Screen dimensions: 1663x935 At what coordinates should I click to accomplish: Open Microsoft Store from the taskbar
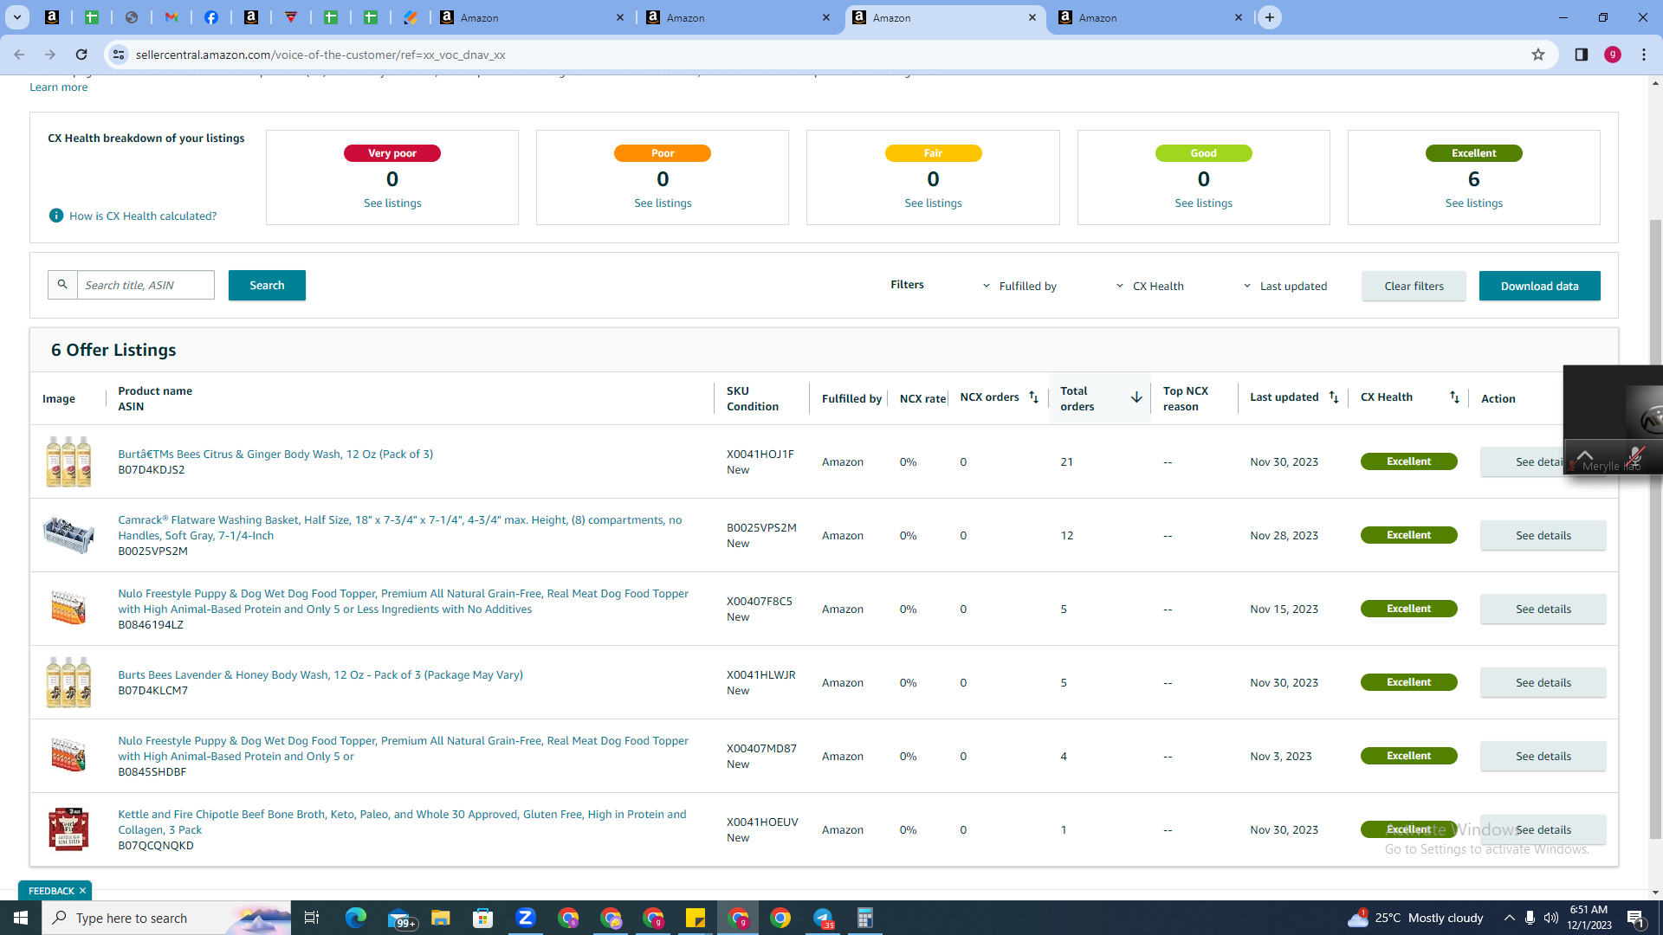coord(483,918)
